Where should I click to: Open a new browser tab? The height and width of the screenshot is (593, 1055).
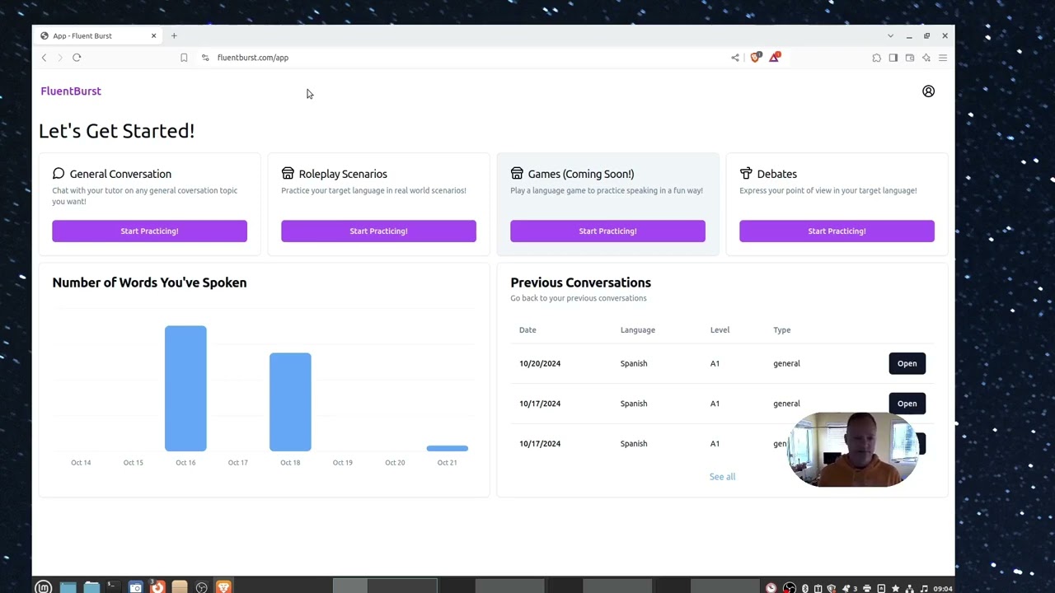[174, 35]
